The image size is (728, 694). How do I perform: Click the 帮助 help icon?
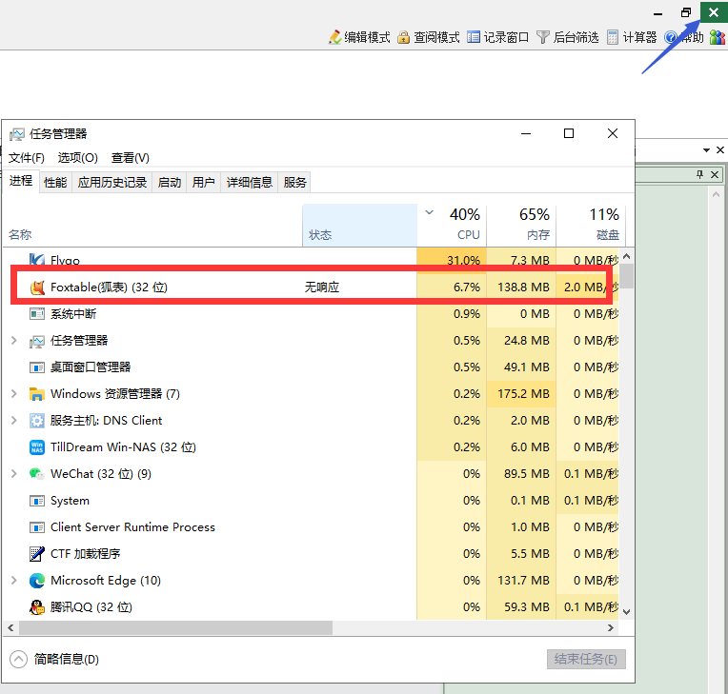click(x=671, y=37)
